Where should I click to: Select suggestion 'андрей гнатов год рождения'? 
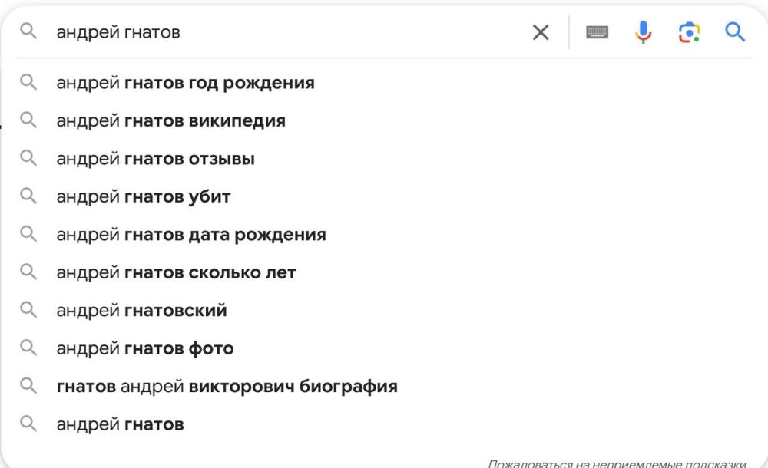tap(185, 83)
